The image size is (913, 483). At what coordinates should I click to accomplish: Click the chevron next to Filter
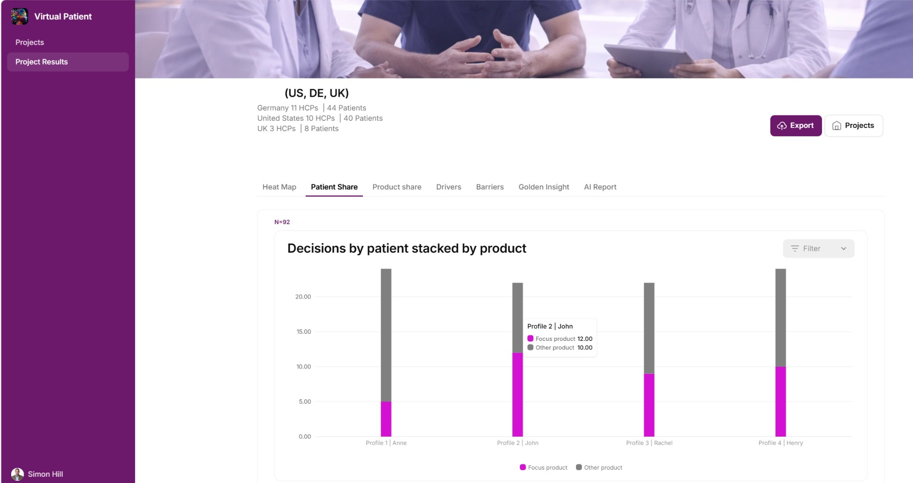(x=843, y=248)
